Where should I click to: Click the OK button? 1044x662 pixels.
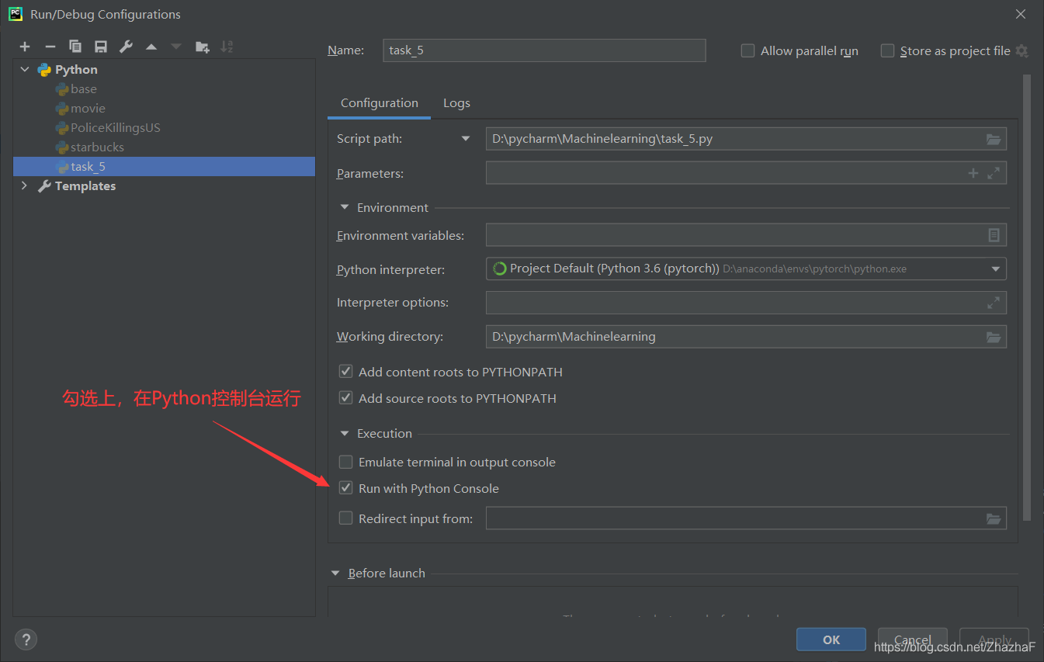click(831, 639)
